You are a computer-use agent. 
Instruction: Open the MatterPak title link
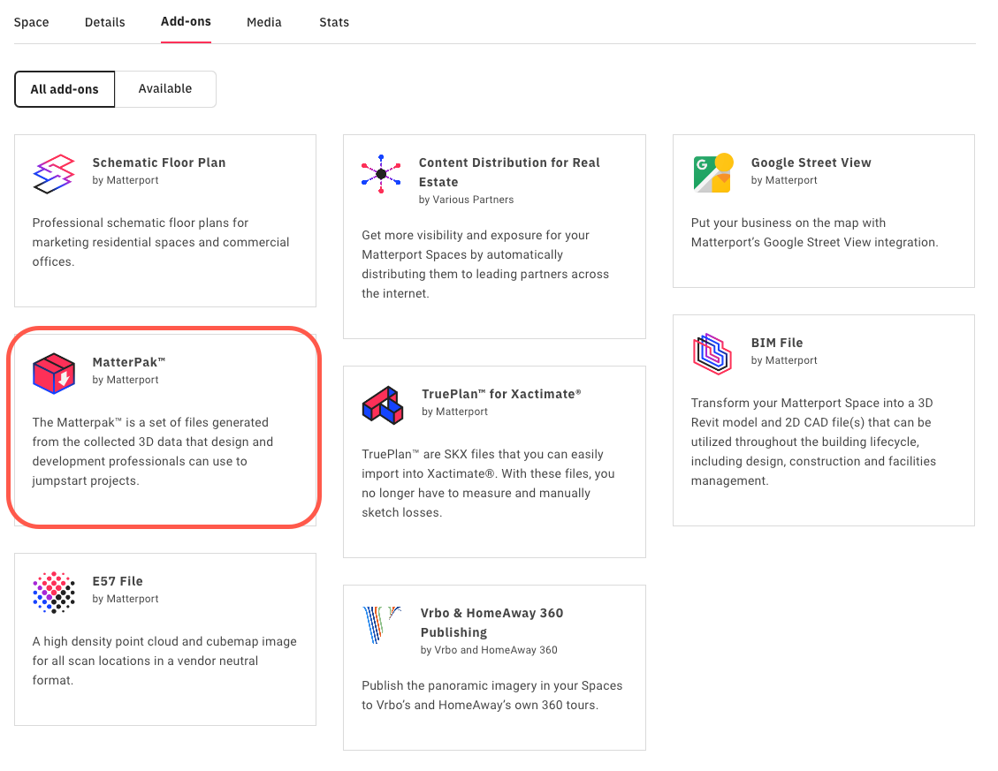[x=129, y=362]
